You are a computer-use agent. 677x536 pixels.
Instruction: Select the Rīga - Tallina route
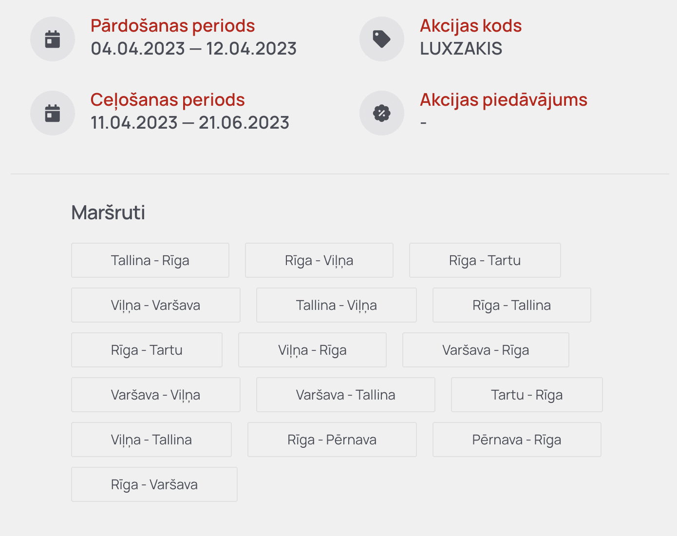[512, 305]
